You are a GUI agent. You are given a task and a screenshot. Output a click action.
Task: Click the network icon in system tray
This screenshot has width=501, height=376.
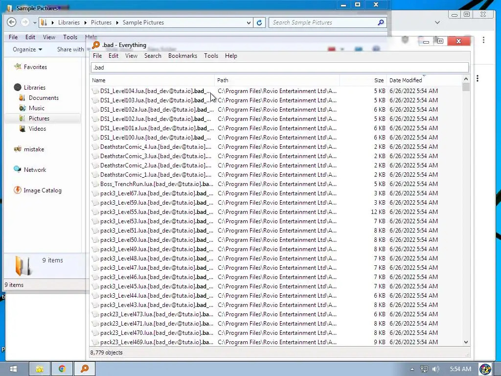click(x=424, y=369)
